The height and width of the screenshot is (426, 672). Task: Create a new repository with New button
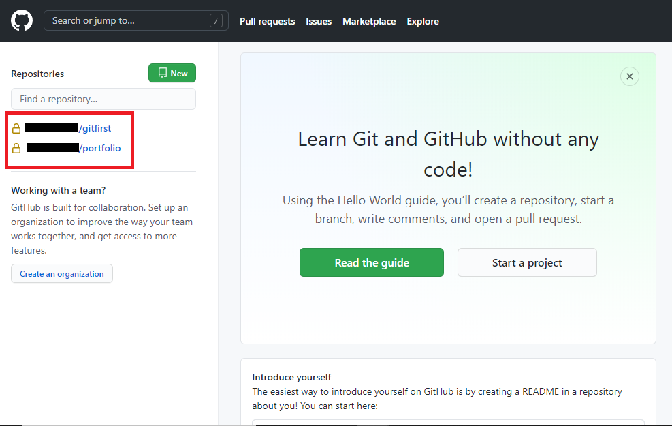click(172, 73)
